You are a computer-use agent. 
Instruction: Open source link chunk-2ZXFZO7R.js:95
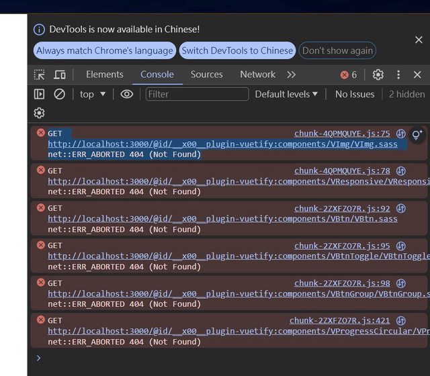click(342, 246)
